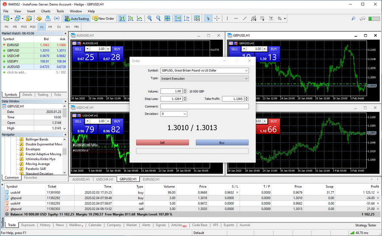Open the Charts menu
Image resolution: width=382 pixels, height=236 pixels.
tap(45, 11)
